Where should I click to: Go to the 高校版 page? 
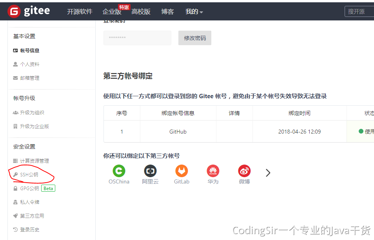(141, 11)
